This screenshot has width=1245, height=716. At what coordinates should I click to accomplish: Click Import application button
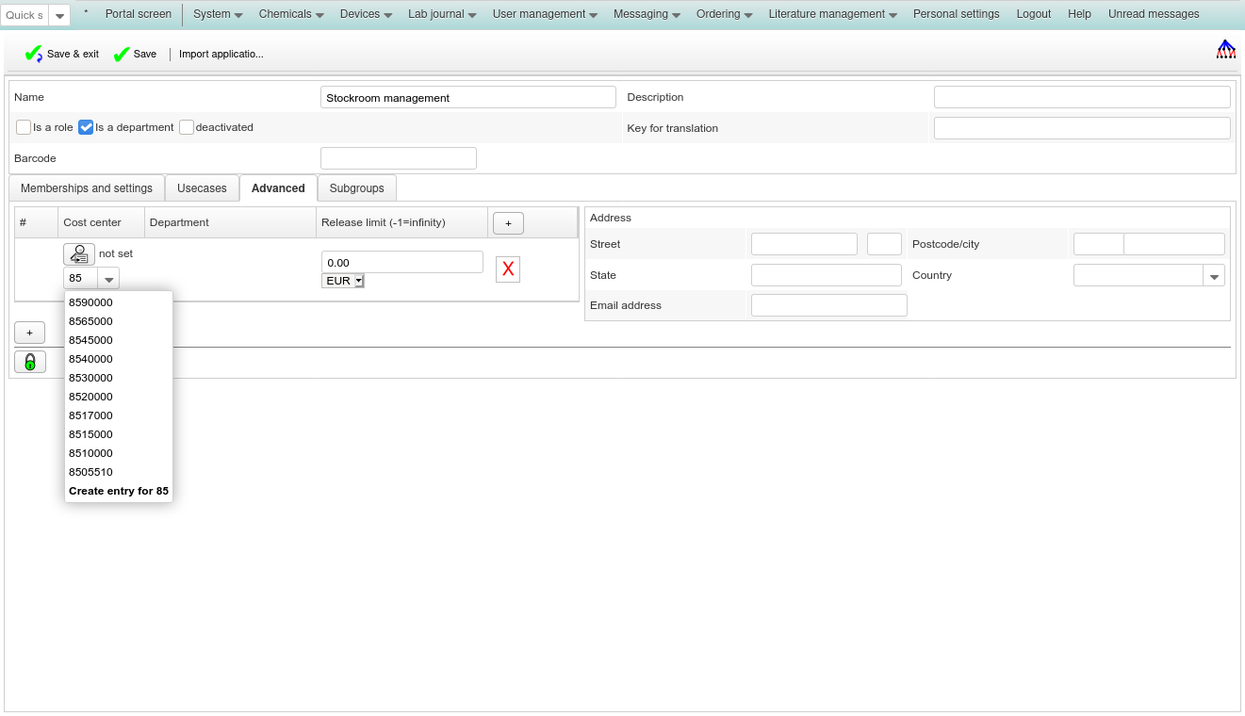click(x=221, y=55)
